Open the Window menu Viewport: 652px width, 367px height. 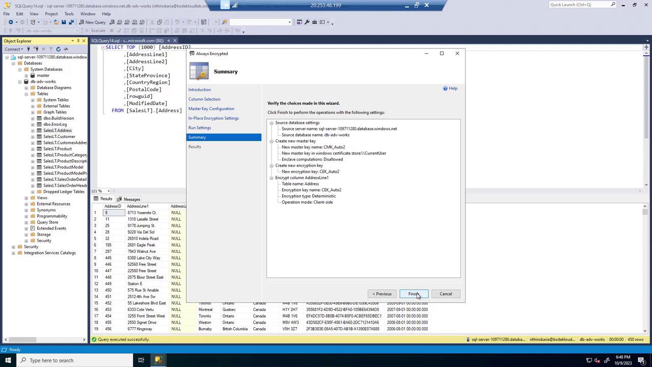click(88, 14)
